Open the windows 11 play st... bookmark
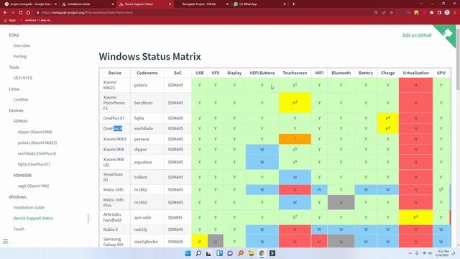This screenshot has height=259, width=460. (36, 20)
